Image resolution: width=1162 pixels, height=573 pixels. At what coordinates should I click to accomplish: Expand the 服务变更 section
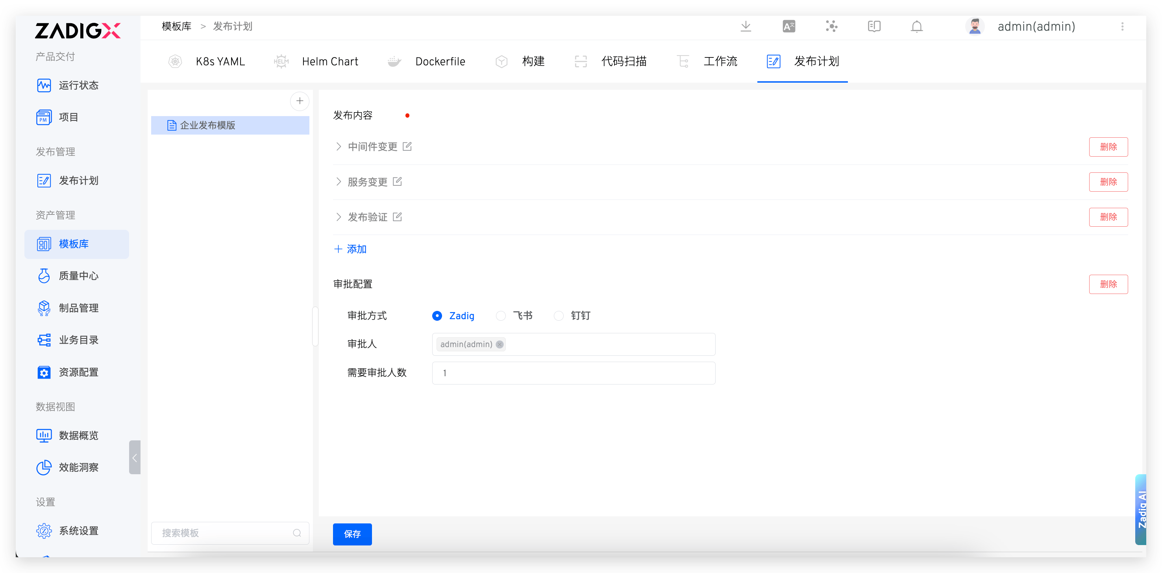coord(339,182)
